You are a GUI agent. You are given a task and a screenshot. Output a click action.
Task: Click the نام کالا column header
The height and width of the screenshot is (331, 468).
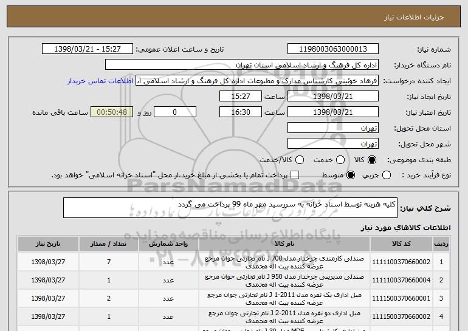tap(284, 244)
